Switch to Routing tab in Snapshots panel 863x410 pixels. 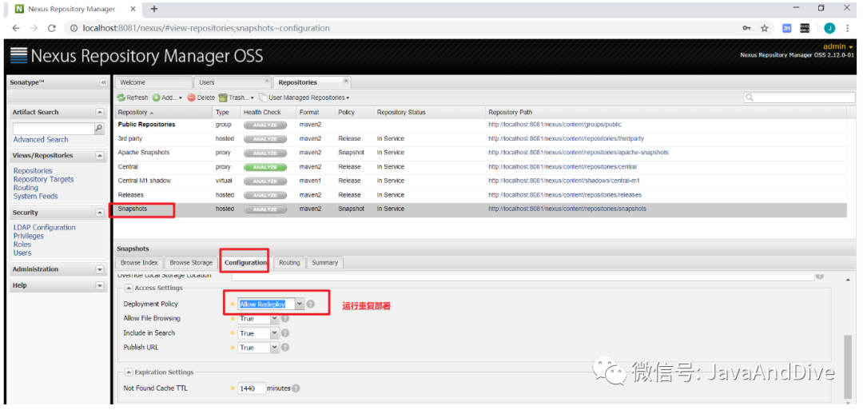coord(289,262)
